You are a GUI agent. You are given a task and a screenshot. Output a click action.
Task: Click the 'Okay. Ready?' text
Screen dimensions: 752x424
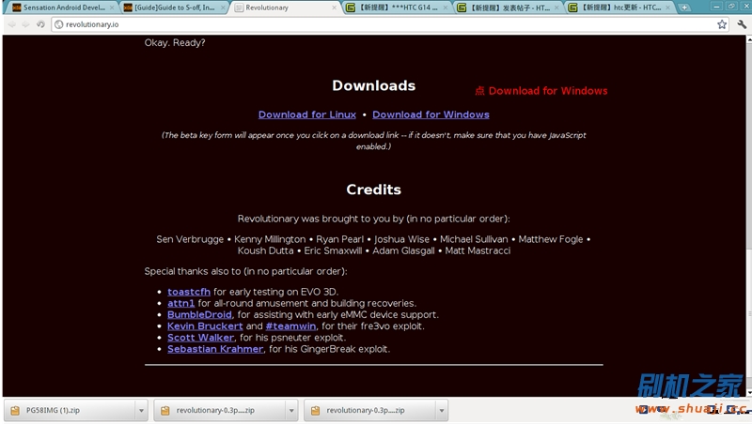175,43
